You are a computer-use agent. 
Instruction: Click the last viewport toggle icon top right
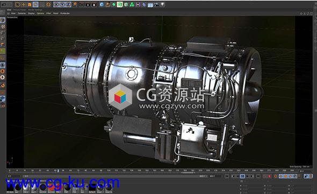[x=312, y=13]
